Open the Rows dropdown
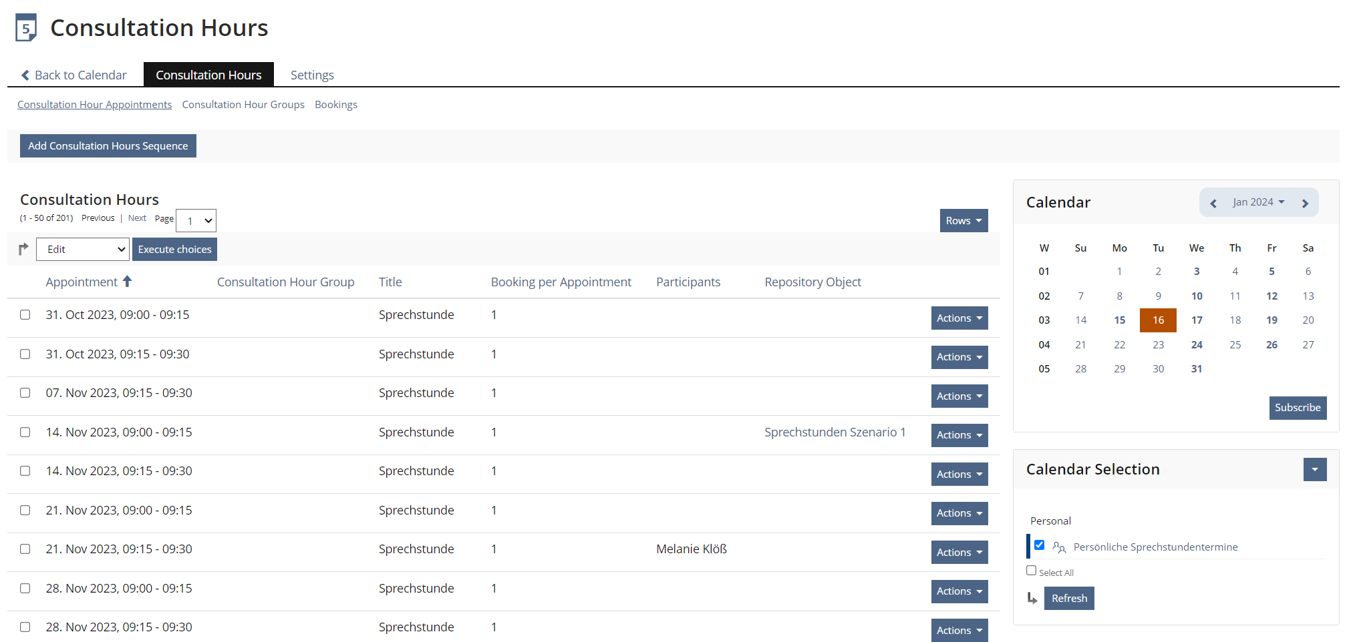The height and width of the screenshot is (642, 1349). (x=963, y=221)
